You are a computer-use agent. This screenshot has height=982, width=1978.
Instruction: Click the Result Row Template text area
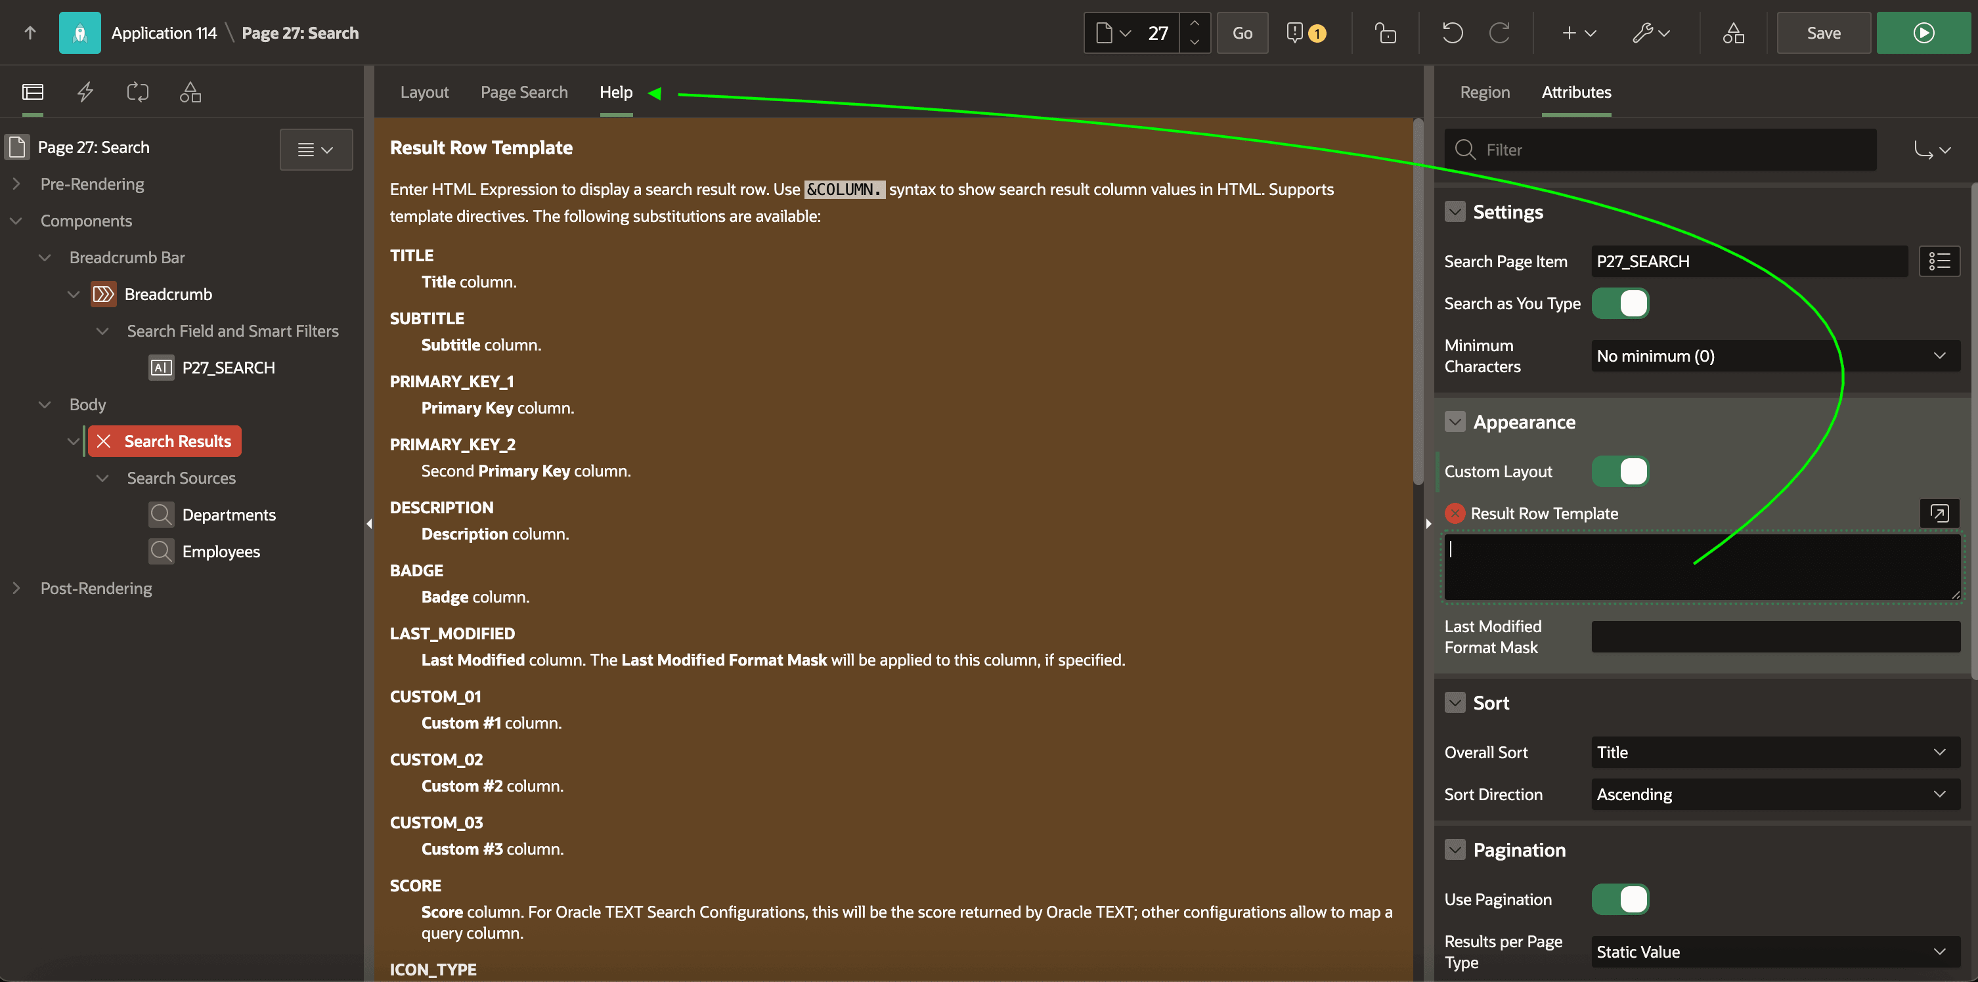(x=1702, y=567)
